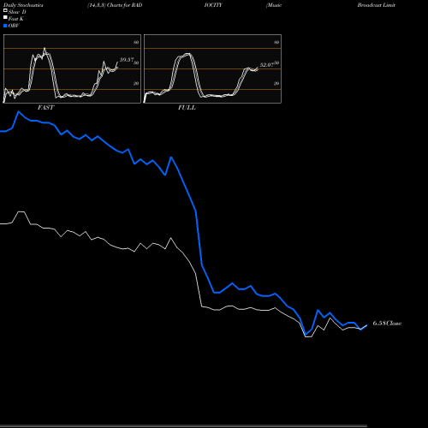428x428 pixels.
Task: Click the FAST chart label
Action: tap(45, 108)
